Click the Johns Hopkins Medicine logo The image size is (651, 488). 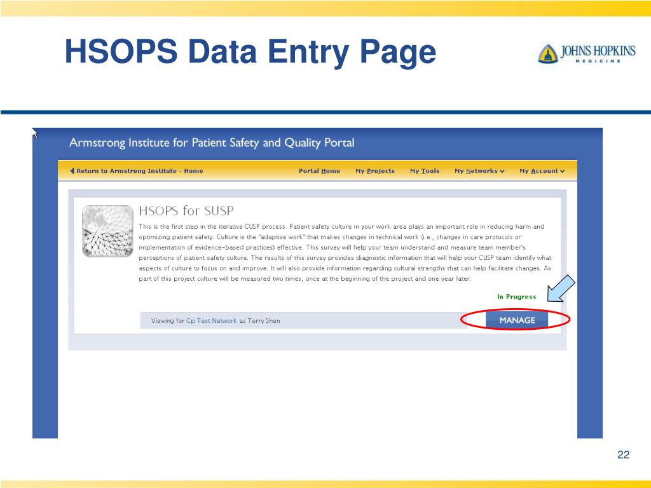pos(586,53)
